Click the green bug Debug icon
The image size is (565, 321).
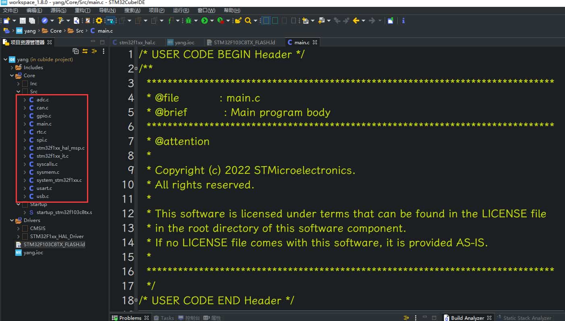point(188,21)
